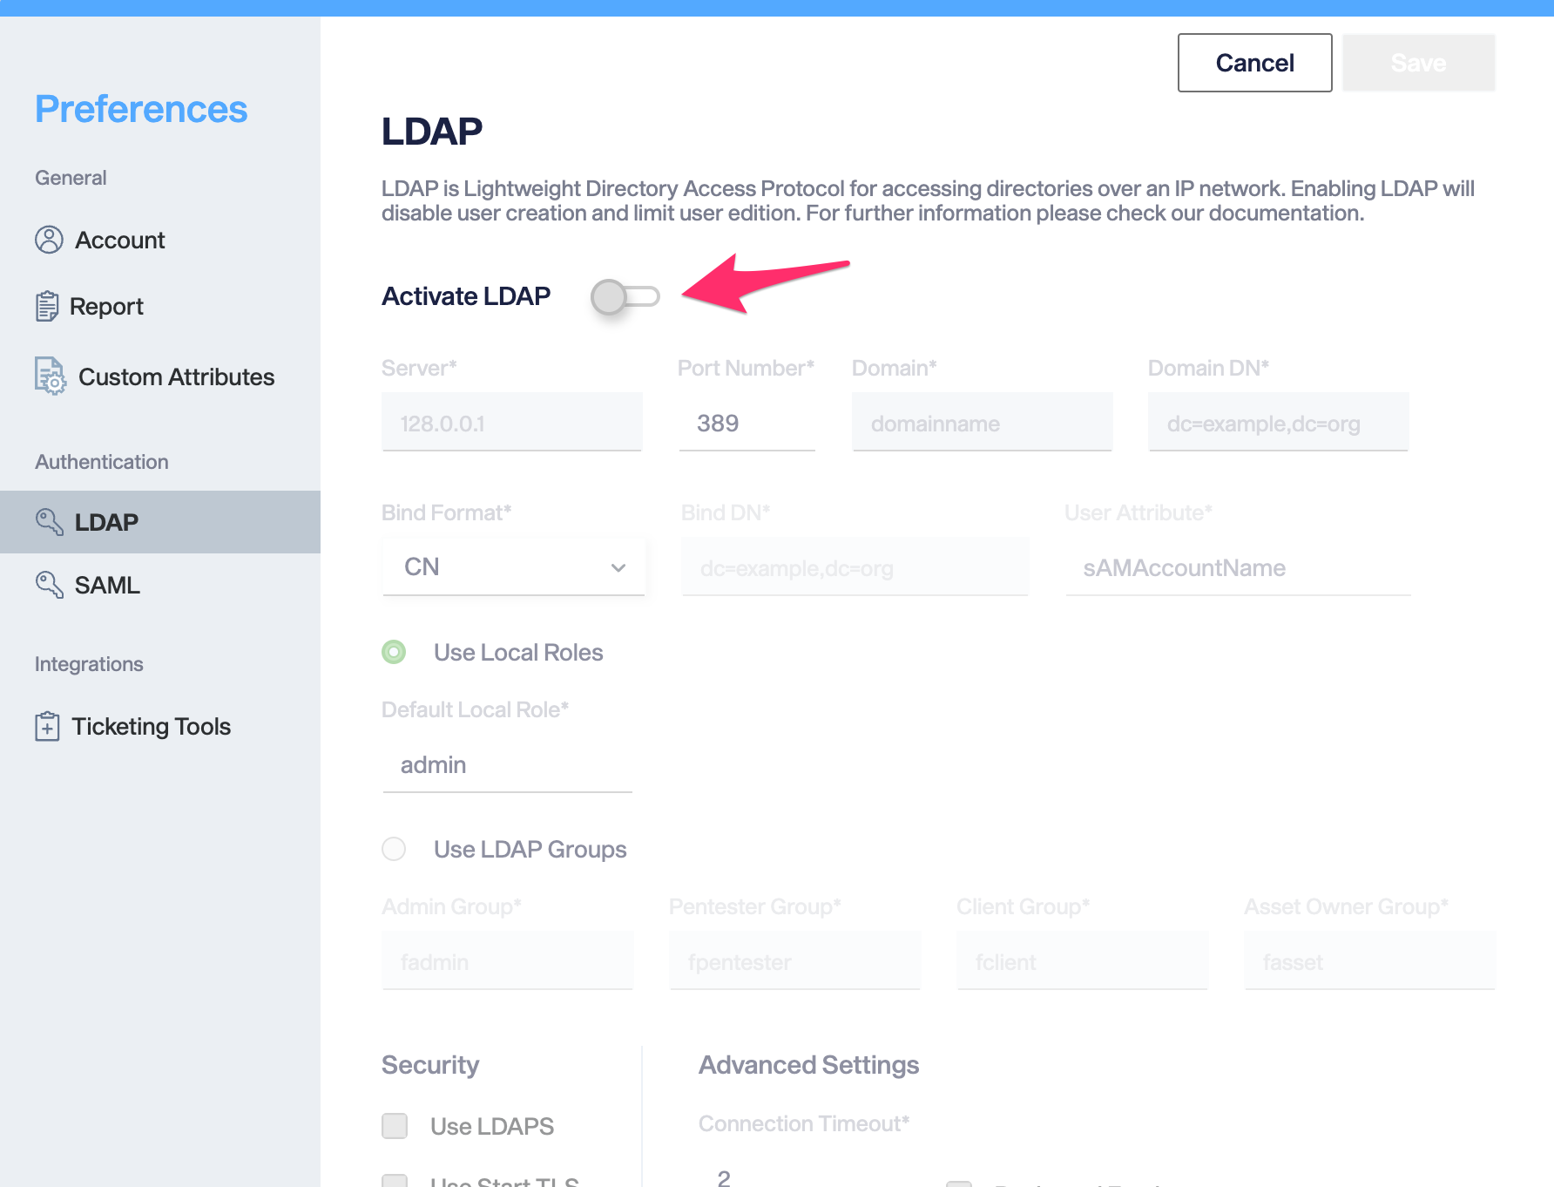Enable the Use LDAPS checkbox
The height and width of the screenshot is (1187, 1554).
click(x=395, y=1126)
